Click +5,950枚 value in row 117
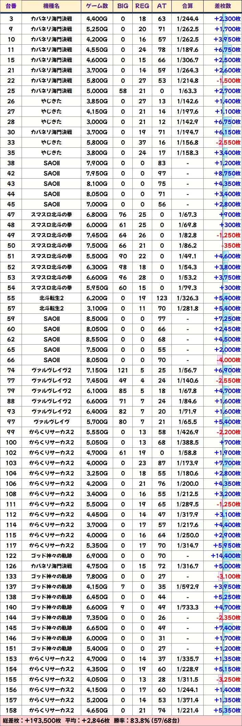This screenshot has height=726, width=242. [x=227, y=545]
